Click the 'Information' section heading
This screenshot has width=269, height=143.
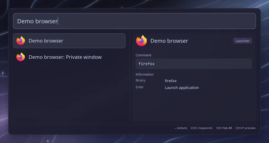(x=145, y=74)
